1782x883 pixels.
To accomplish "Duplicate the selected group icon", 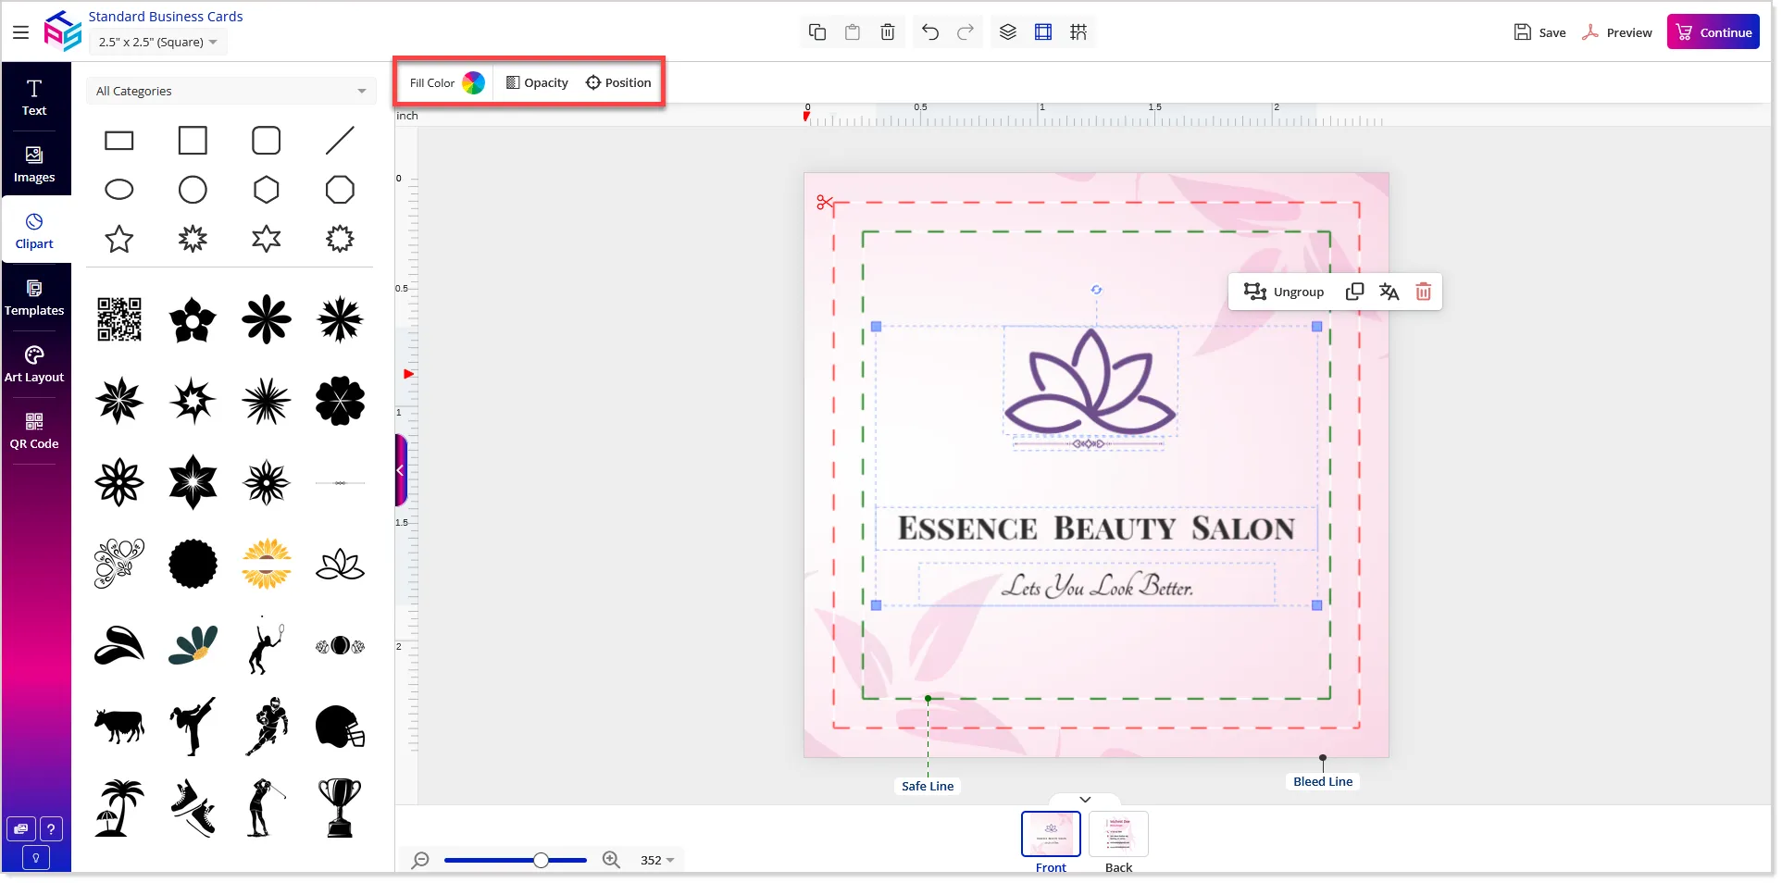I will (1354, 292).
